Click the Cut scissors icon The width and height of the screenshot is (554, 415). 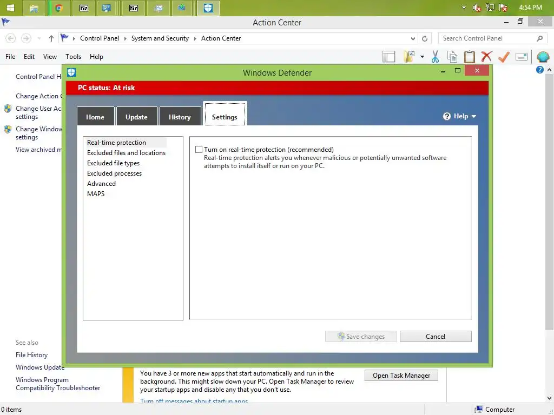click(x=435, y=56)
